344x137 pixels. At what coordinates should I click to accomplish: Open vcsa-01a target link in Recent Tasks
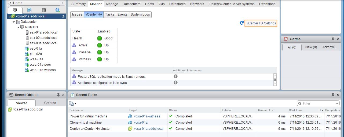pyautogui.click(x=141, y=123)
